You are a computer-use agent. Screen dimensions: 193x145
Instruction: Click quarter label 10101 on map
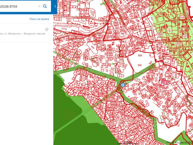point(179,44)
